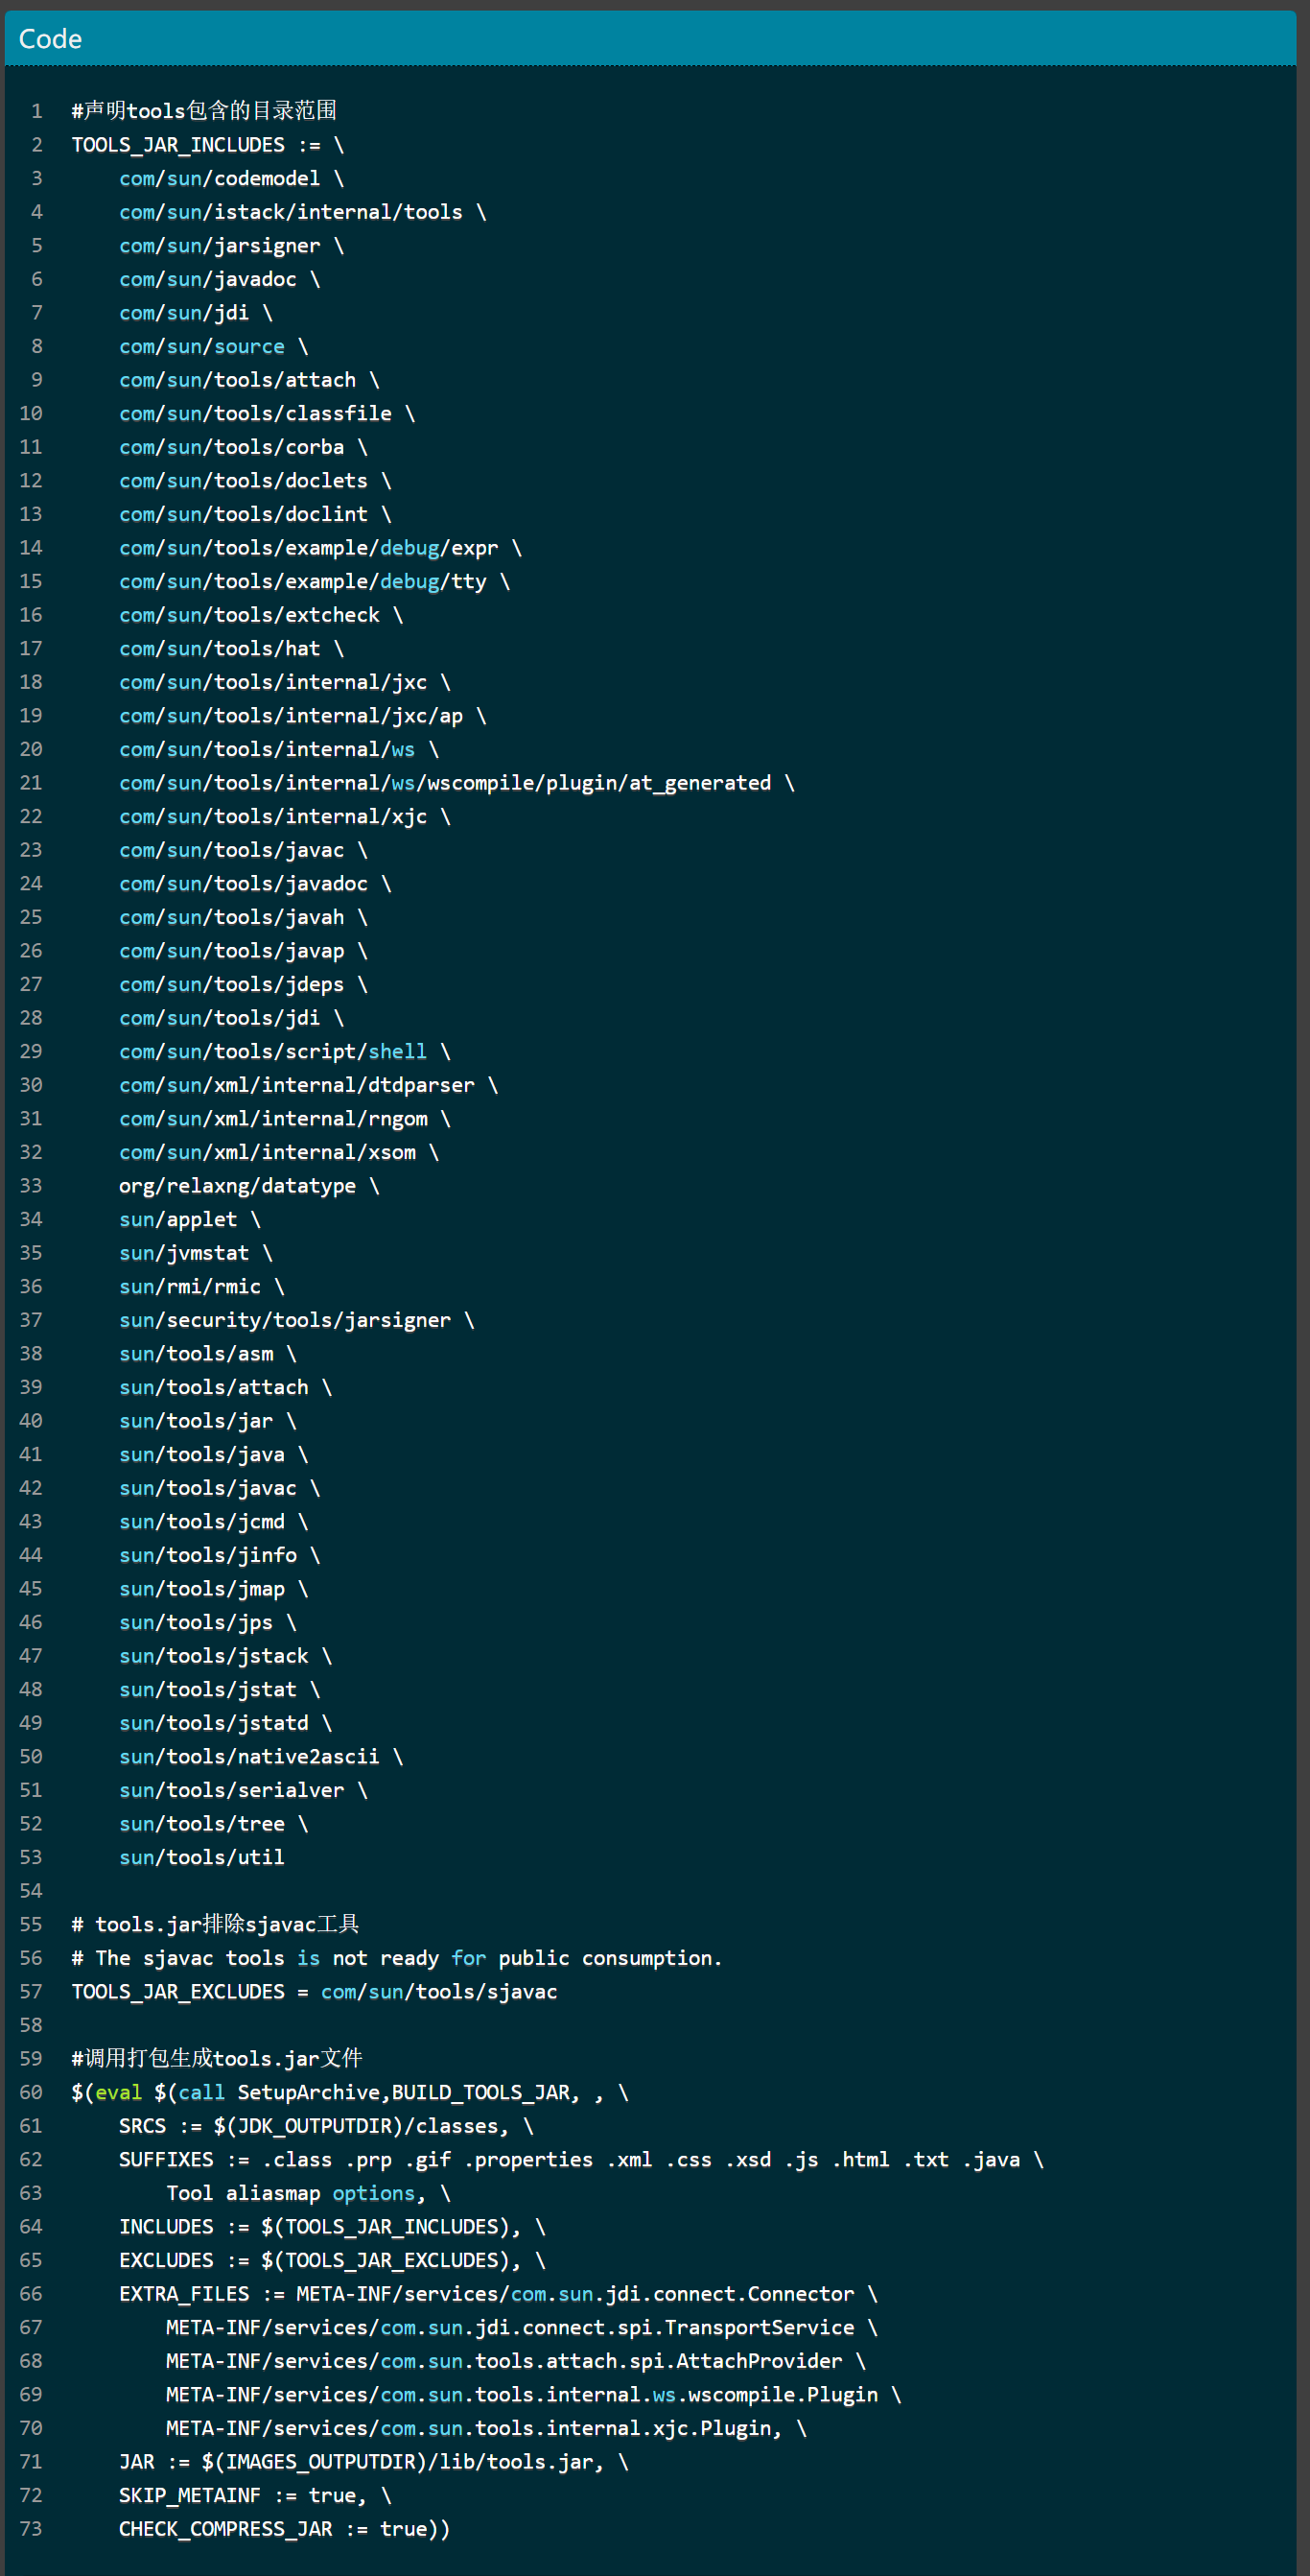Click the com/sun/tools/internal/xjc line
This screenshot has width=1310, height=2576.
(285, 817)
